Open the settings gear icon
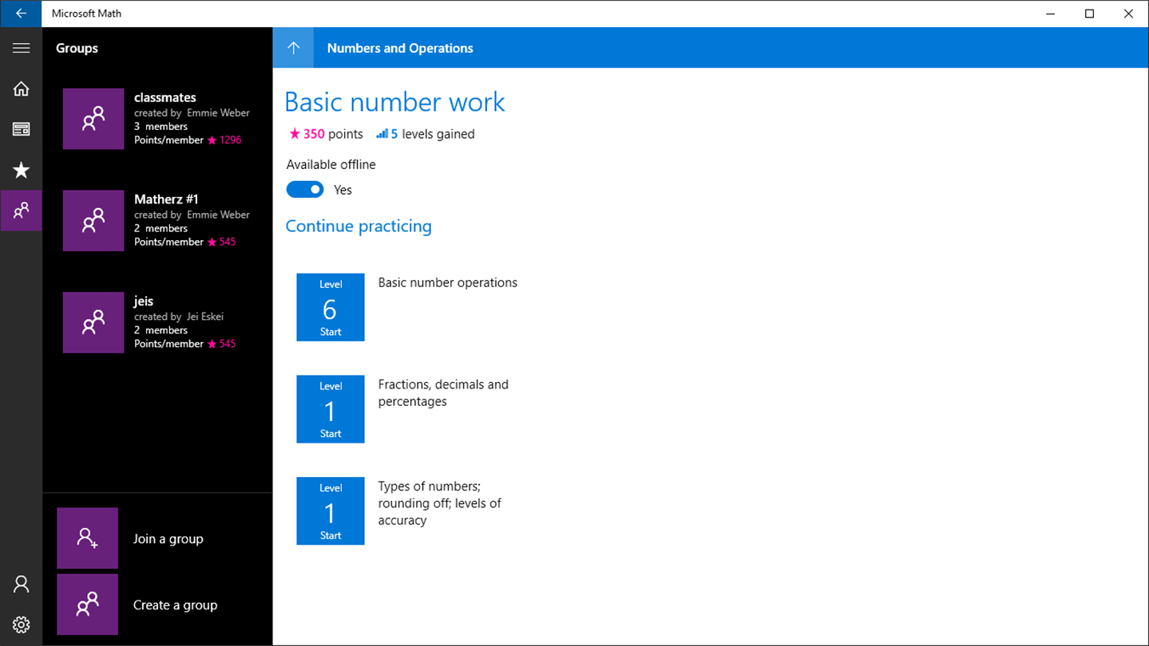The image size is (1149, 646). pyautogui.click(x=21, y=624)
